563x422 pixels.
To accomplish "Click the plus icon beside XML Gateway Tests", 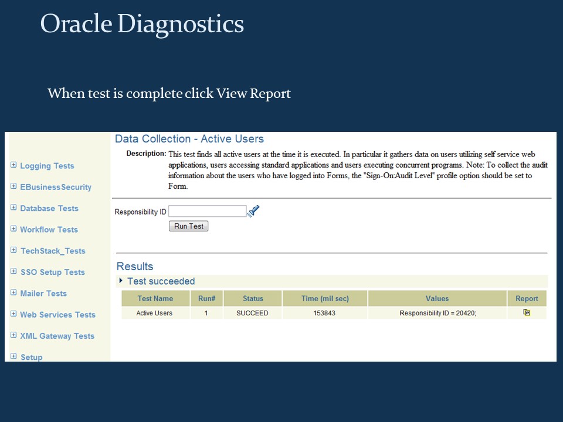I will point(13,336).
